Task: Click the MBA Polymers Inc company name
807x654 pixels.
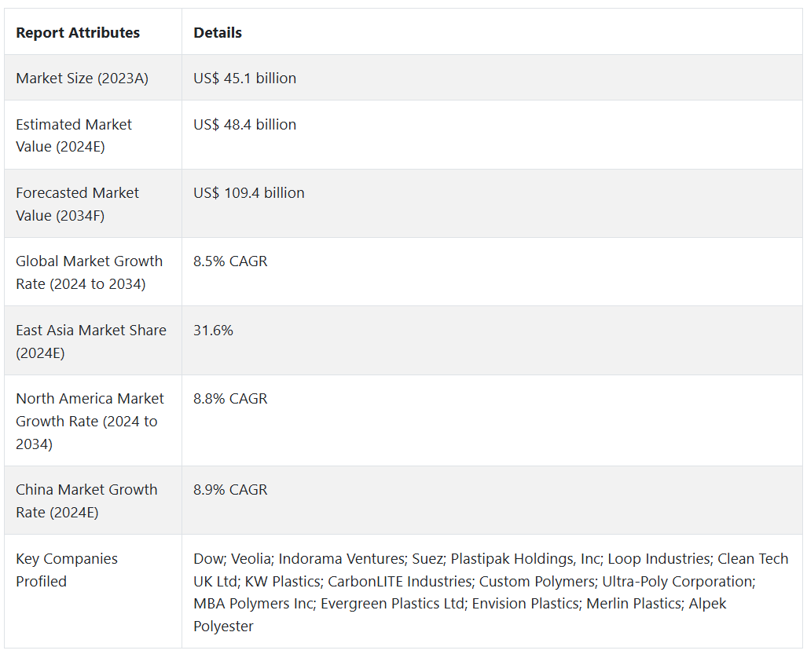Action: pyautogui.click(x=243, y=603)
